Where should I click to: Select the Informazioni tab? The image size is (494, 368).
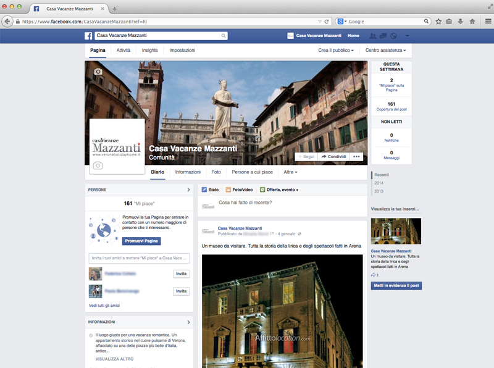click(188, 172)
